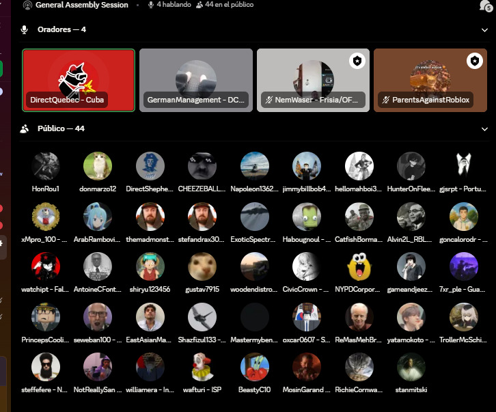Click the 4 hablando speaker count
Viewport: 496px width, 412px height.
170,5
